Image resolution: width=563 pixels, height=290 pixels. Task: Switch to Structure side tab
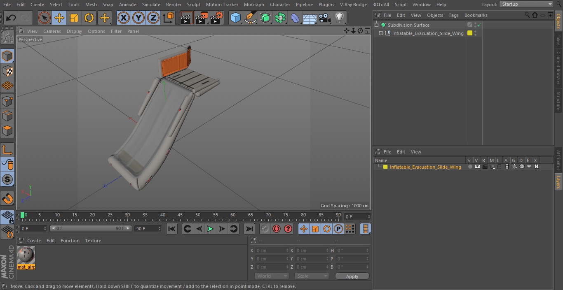(558, 101)
